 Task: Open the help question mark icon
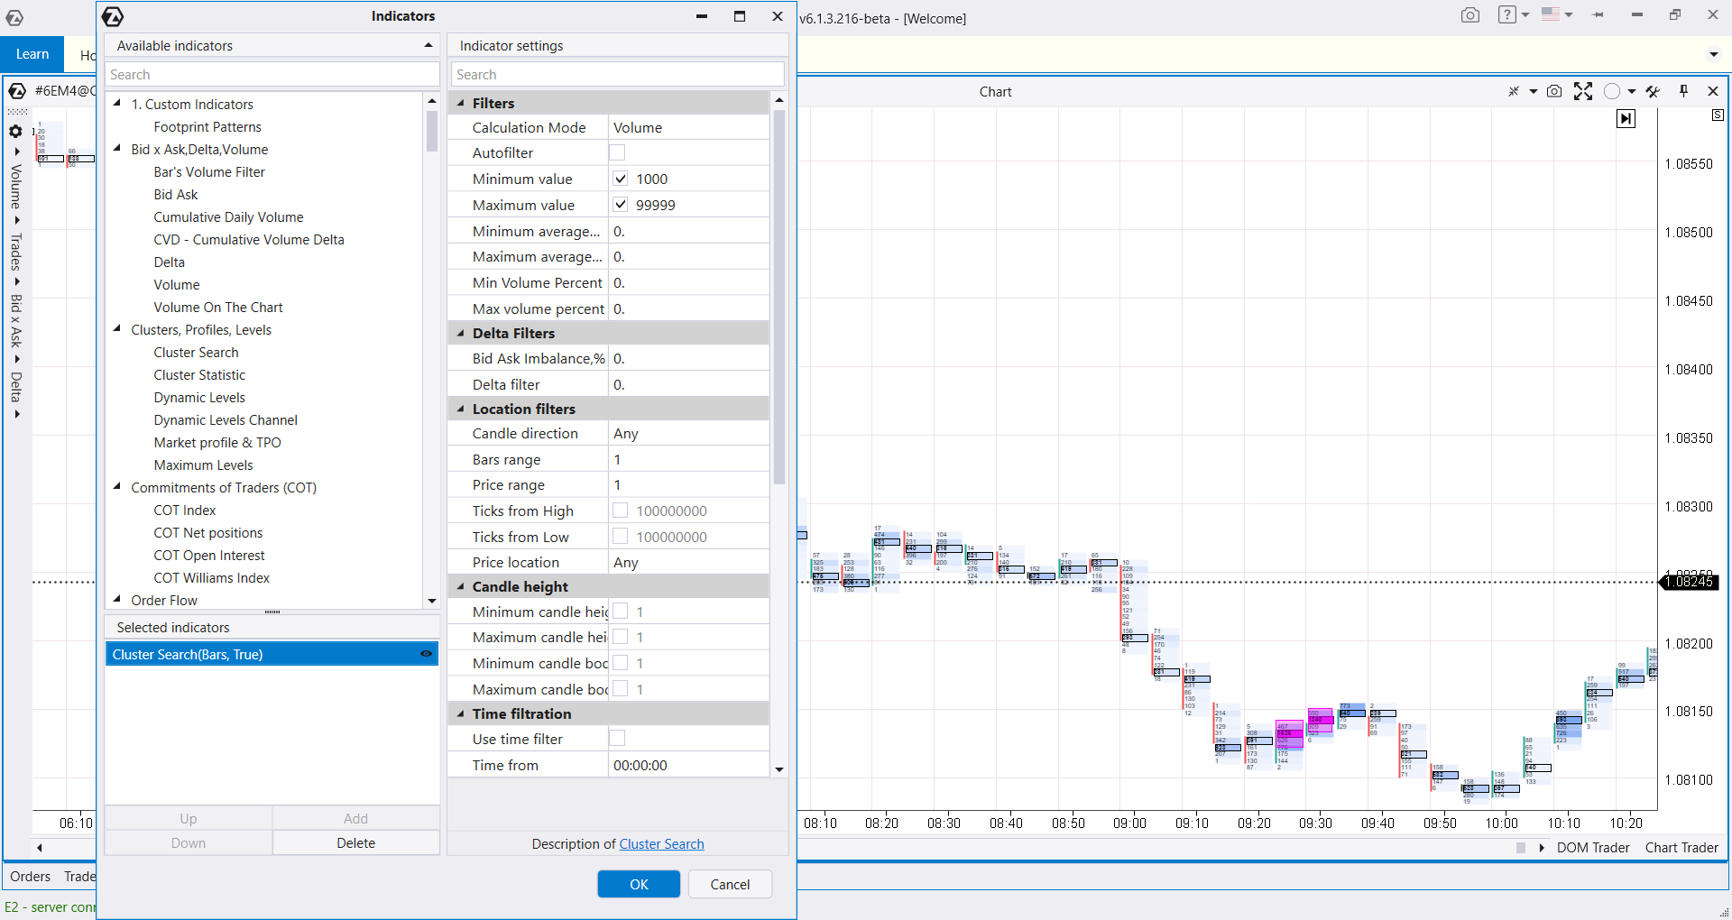click(x=1506, y=14)
